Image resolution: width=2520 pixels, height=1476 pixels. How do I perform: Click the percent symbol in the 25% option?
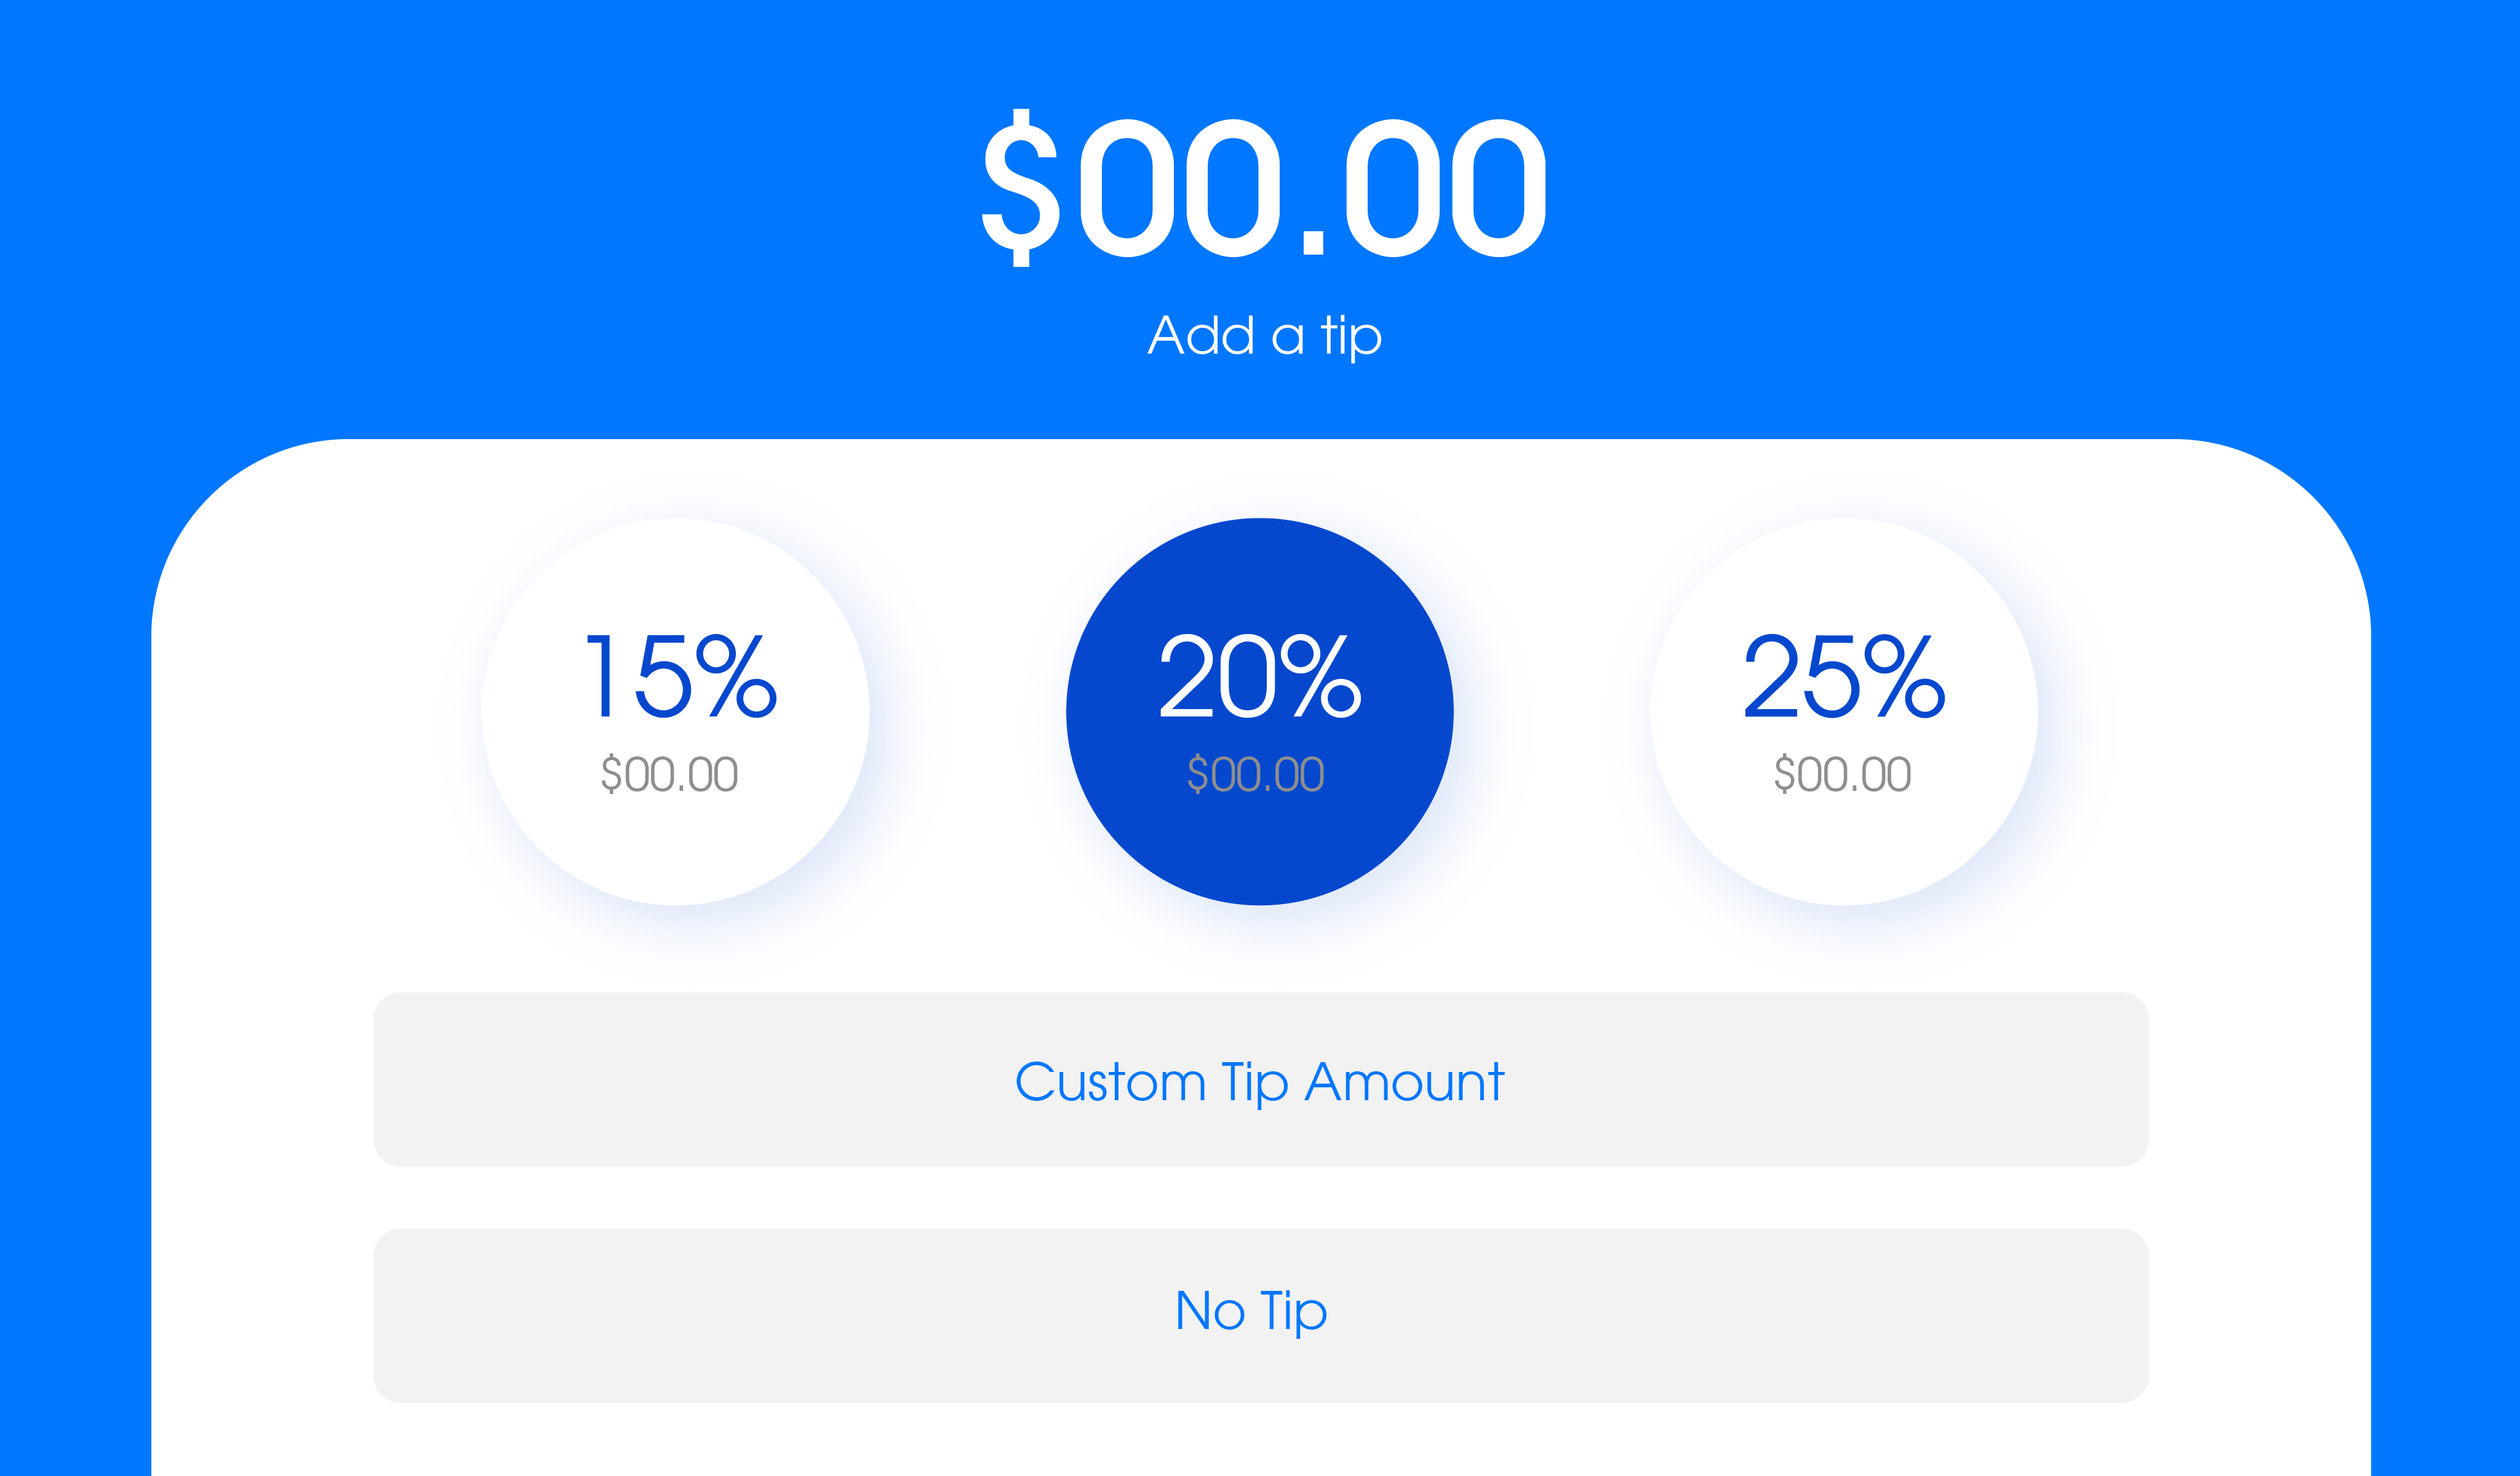coord(1905,676)
